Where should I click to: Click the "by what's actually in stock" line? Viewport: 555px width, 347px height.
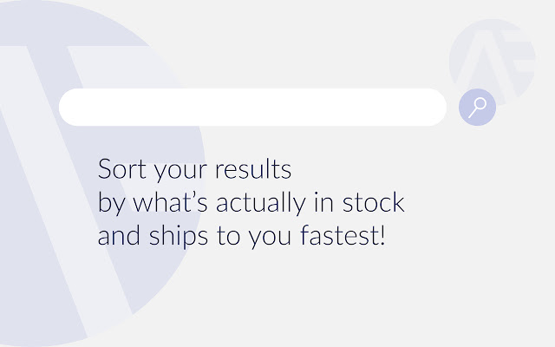point(251,203)
